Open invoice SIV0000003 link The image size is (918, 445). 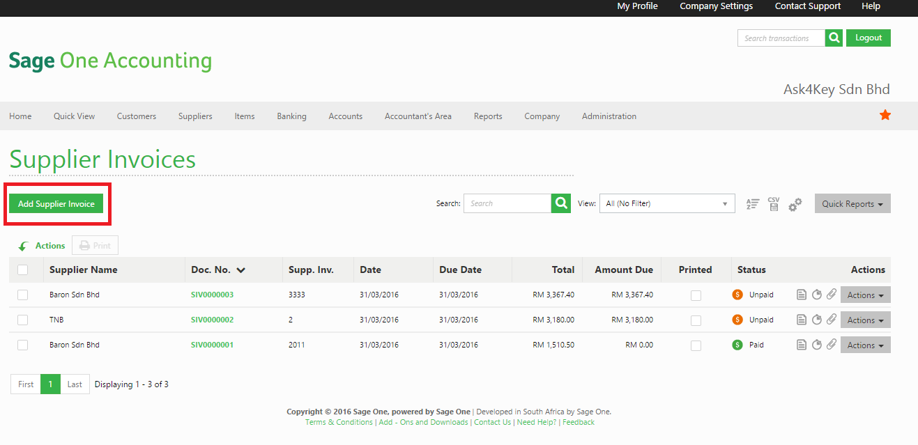click(212, 295)
